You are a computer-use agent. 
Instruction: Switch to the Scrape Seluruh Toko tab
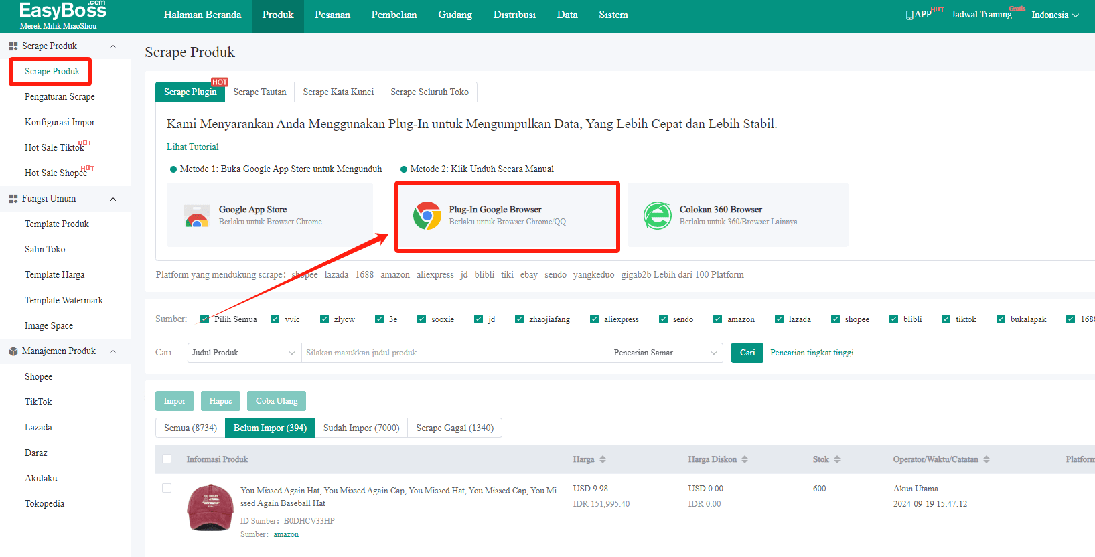tap(429, 92)
